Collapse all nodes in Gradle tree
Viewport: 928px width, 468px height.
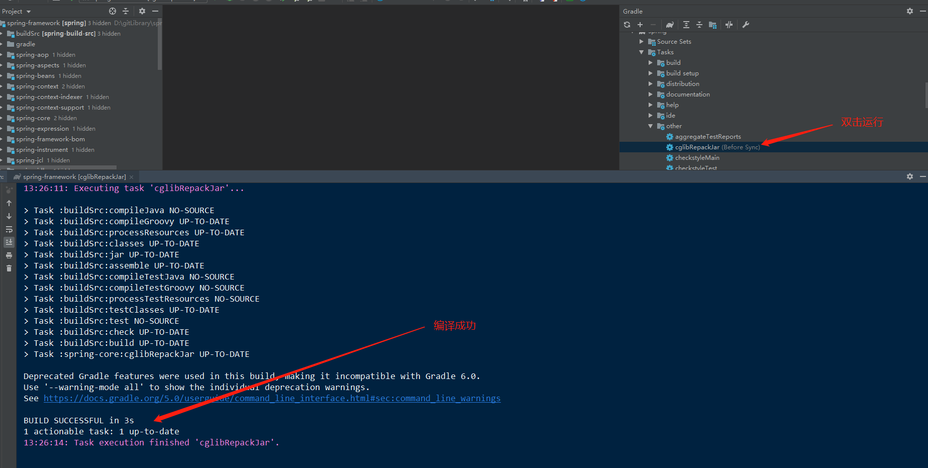[x=699, y=25]
